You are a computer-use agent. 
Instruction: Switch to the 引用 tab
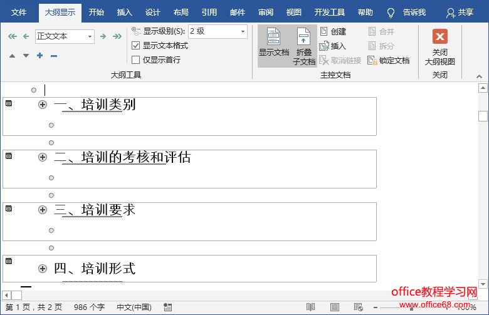[209, 13]
